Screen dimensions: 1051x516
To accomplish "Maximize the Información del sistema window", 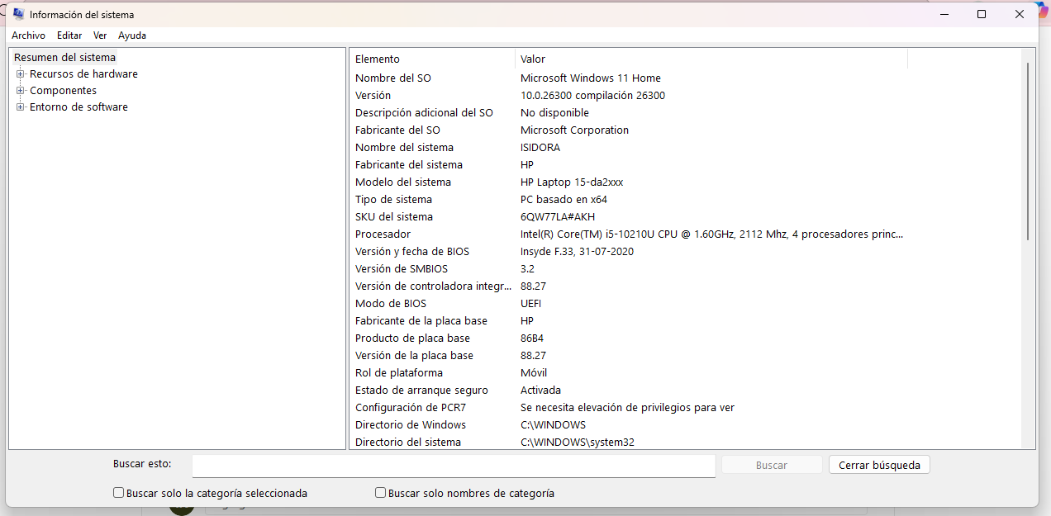I will click(982, 14).
